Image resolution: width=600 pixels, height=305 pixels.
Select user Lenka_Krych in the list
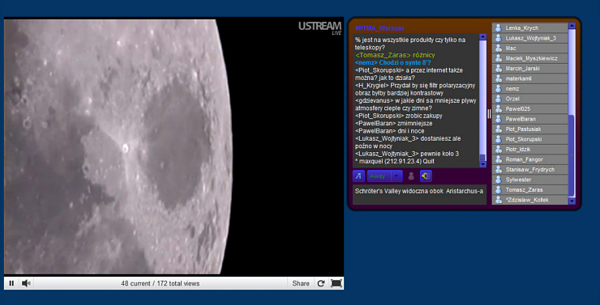pos(530,28)
